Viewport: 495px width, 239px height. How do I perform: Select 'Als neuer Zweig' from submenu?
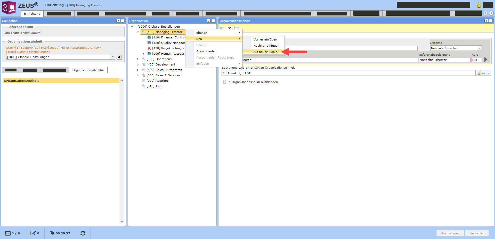[x=265, y=52]
